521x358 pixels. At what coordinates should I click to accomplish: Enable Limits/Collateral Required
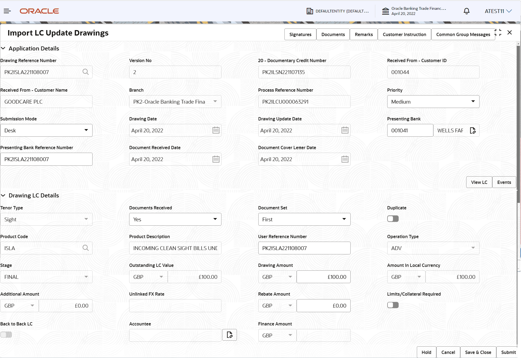click(393, 305)
